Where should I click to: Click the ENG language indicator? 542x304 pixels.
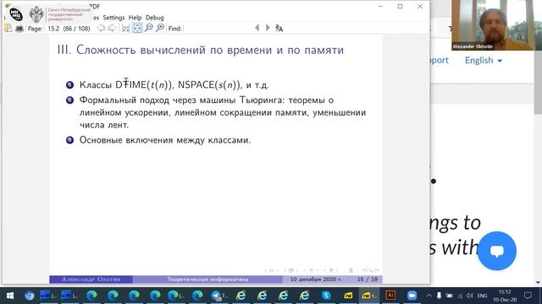(482, 296)
